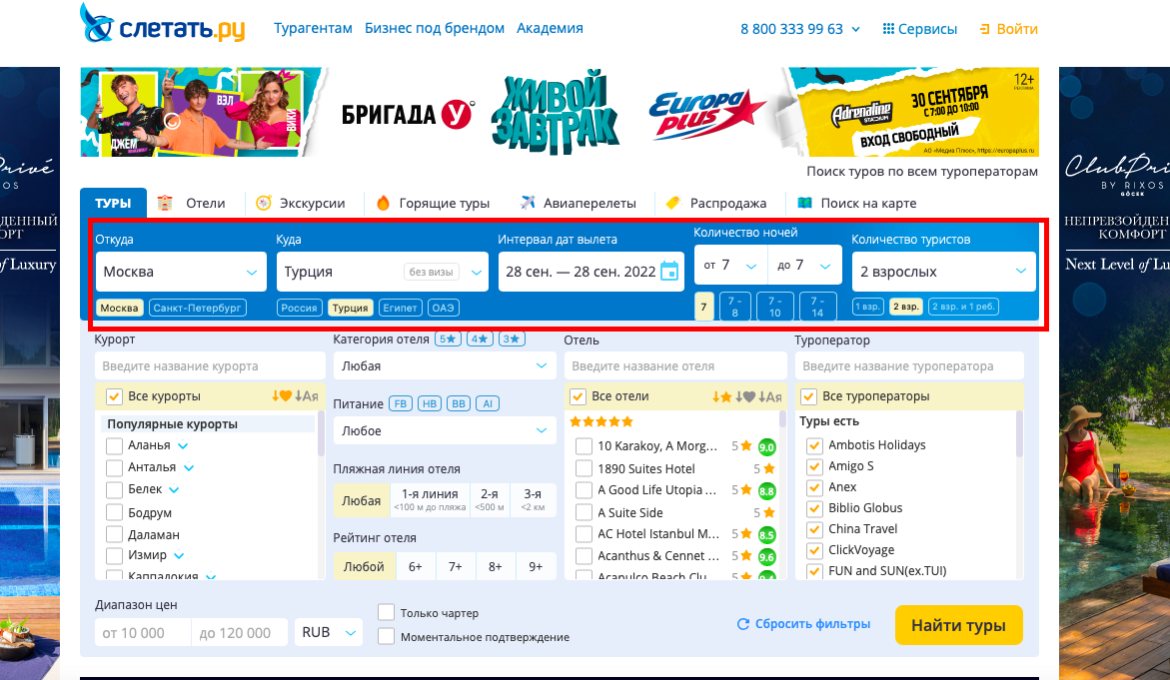
Task: Filter by 5-star category badge
Action: [x=448, y=339]
